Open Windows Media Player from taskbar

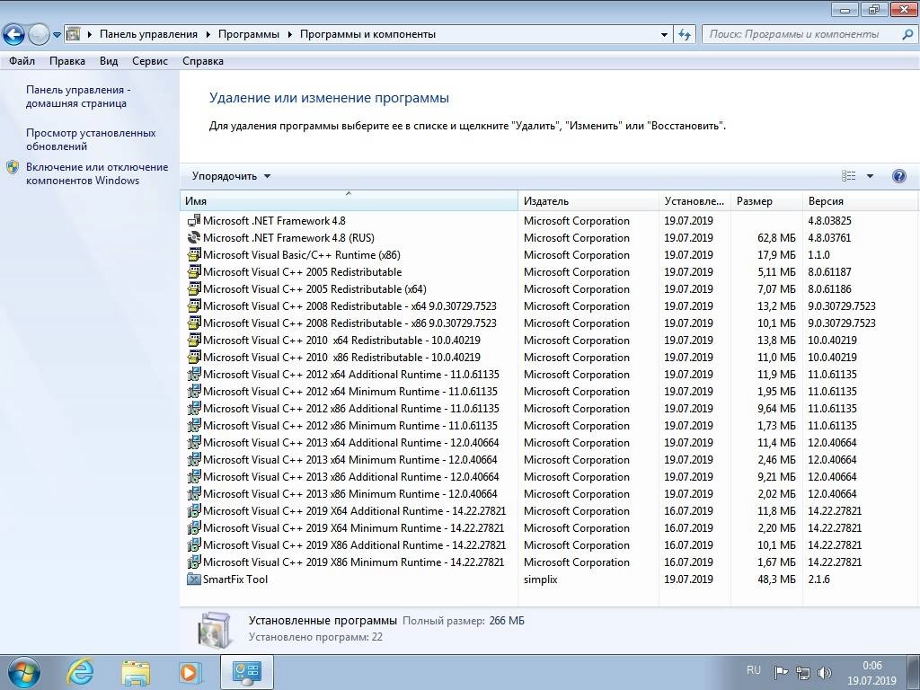190,672
